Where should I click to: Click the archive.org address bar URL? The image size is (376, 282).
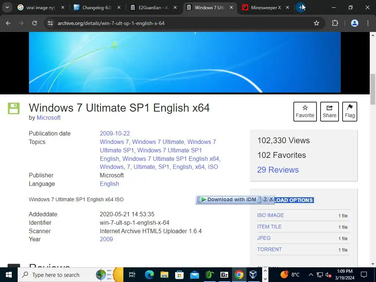click(x=111, y=23)
